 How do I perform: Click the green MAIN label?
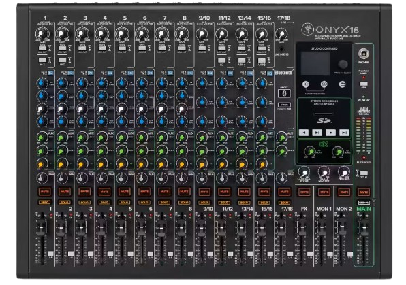point(364,209)
